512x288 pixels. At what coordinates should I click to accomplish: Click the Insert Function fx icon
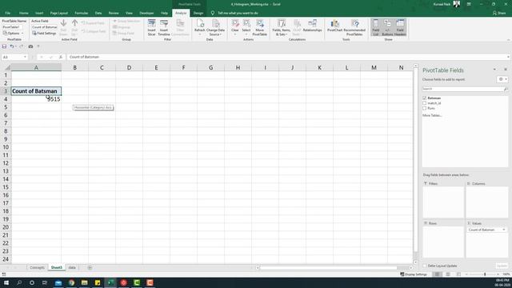61,57
